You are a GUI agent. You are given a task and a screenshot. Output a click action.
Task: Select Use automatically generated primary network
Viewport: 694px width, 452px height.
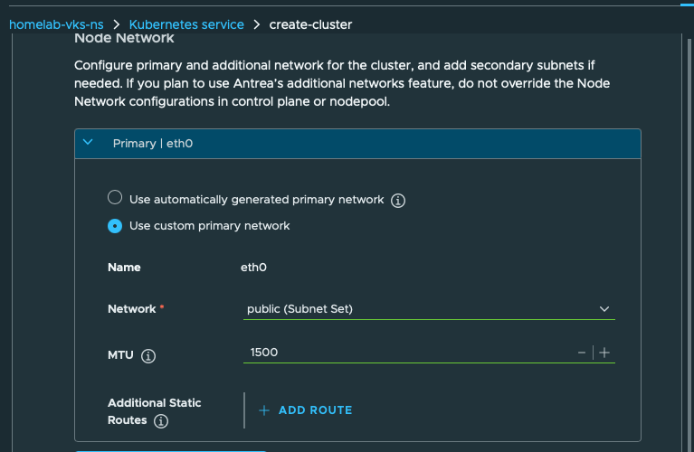pyautogui.click(x=115, y=197)
